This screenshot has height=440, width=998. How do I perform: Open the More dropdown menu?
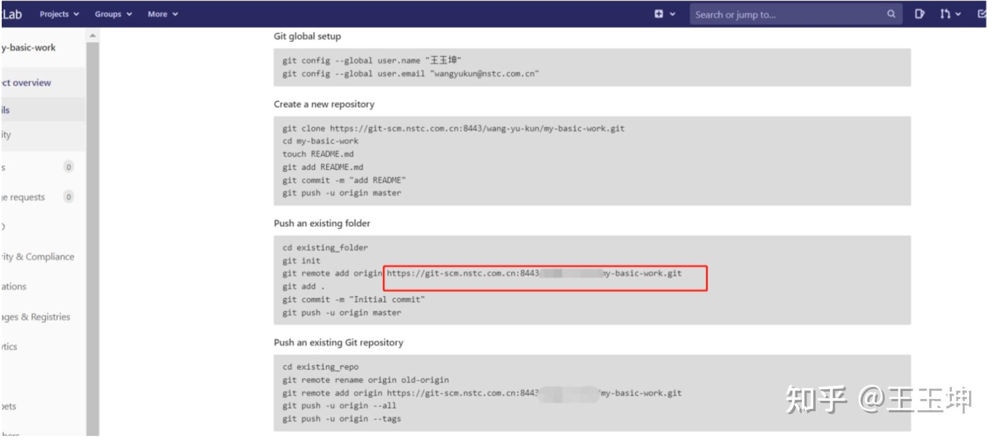pyautogui.click(x=163, y=14)
